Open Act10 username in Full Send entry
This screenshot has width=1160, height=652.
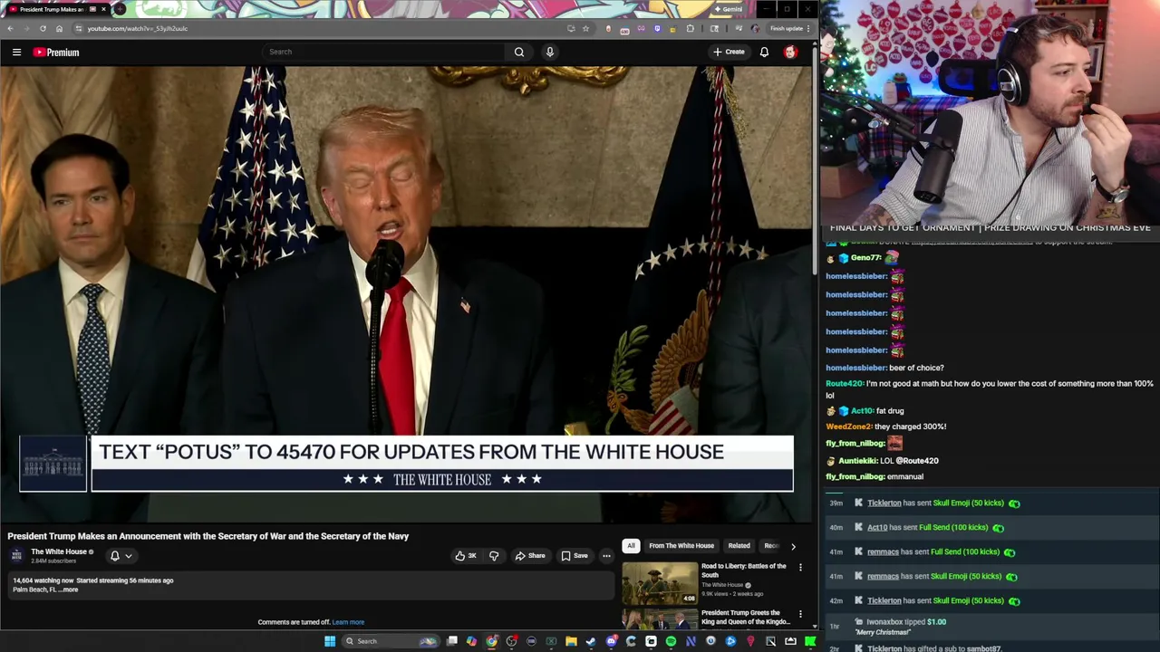[877, 527]
